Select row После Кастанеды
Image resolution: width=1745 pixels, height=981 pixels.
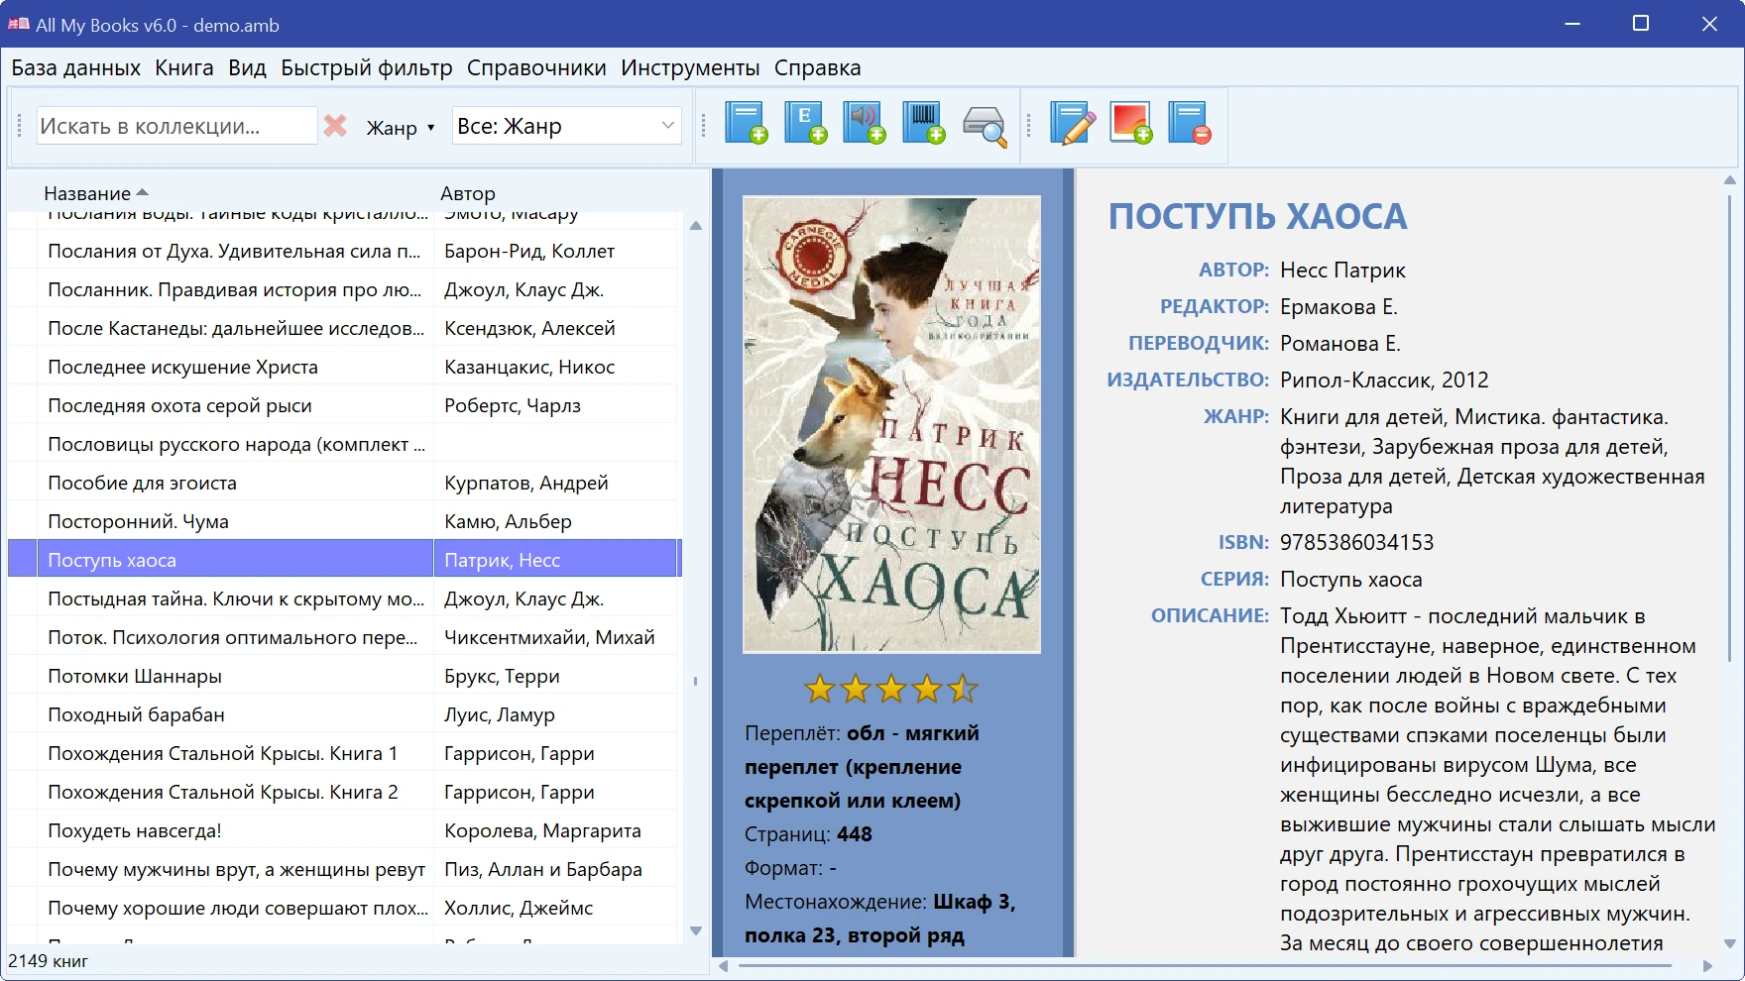[x=343, y=328]
